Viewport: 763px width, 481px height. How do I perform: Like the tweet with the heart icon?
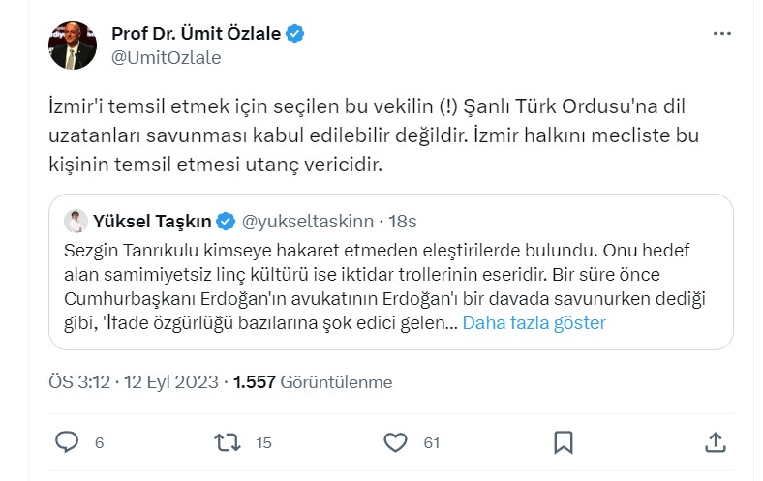(395, 442)
